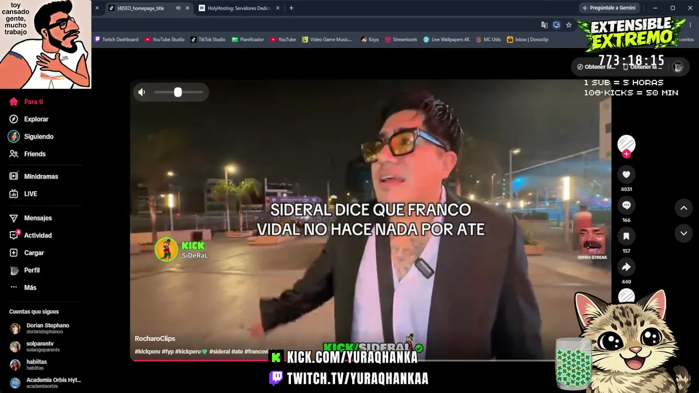Open the #sideral hashtag
Viewport: 699px width, 393px height.
click(x=220, y=352)
